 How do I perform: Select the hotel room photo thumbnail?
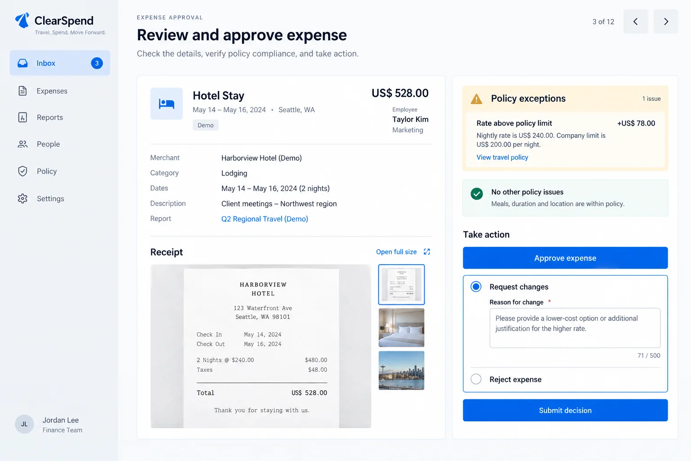(x=402, y=328)
